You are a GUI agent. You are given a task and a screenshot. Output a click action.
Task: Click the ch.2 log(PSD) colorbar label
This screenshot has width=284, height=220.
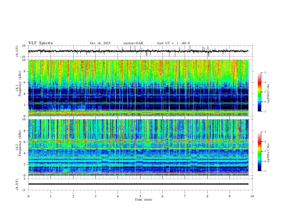pyautogui.click(x=268, y=153)
